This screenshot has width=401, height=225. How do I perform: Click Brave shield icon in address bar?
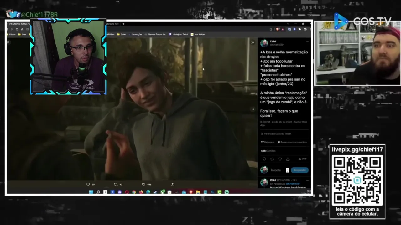pyautogui.click(x=278, y=29)
